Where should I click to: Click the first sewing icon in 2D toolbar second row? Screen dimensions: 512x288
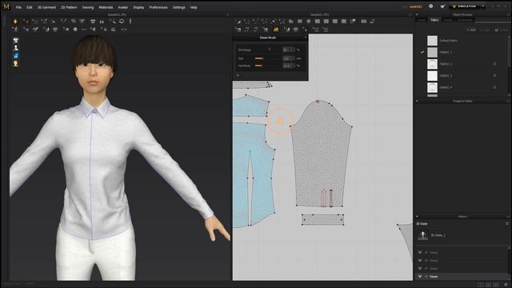tap(238, 30)
